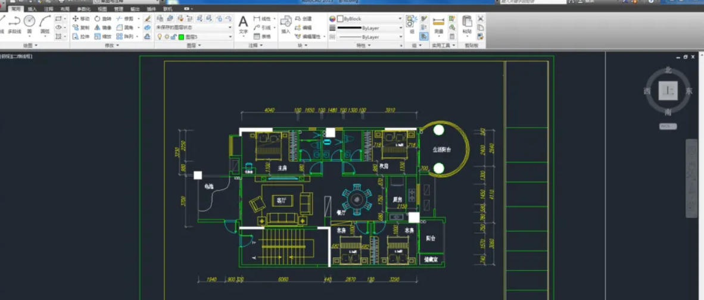Click the Insert block (插入) icon
The image size is (704, 300).
click(286, 24)
